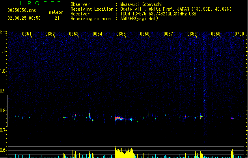Click the bright long meteor echo near 0655

point(125,118)
